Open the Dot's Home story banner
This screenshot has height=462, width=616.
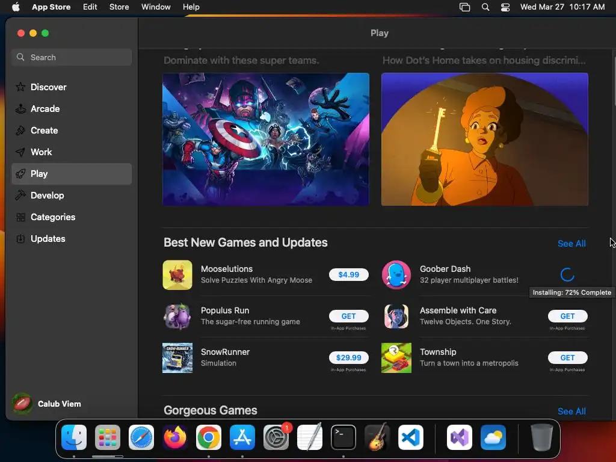pyautogui.click(x=485, y=139)
